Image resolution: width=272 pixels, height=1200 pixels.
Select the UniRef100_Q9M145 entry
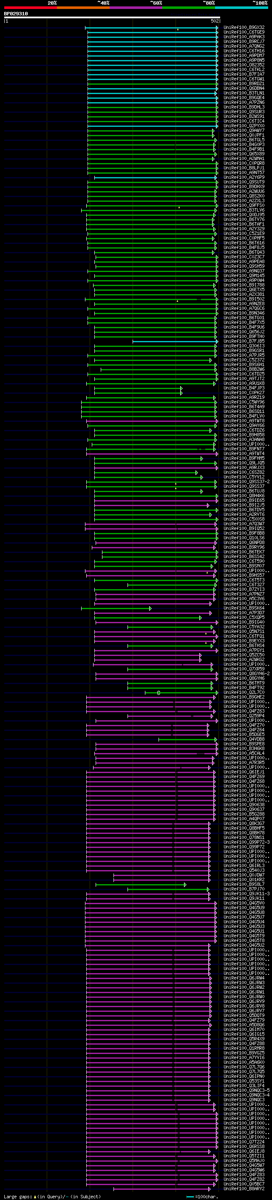pyautogui.click(x=244, y=276)
